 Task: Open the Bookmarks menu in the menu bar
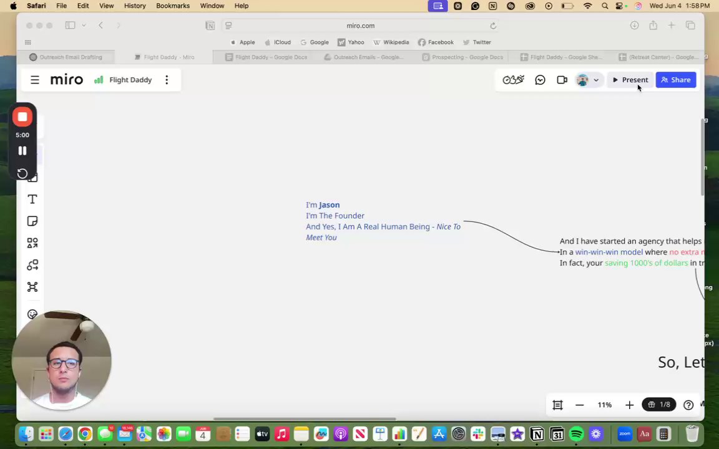(x=172, y=6)
